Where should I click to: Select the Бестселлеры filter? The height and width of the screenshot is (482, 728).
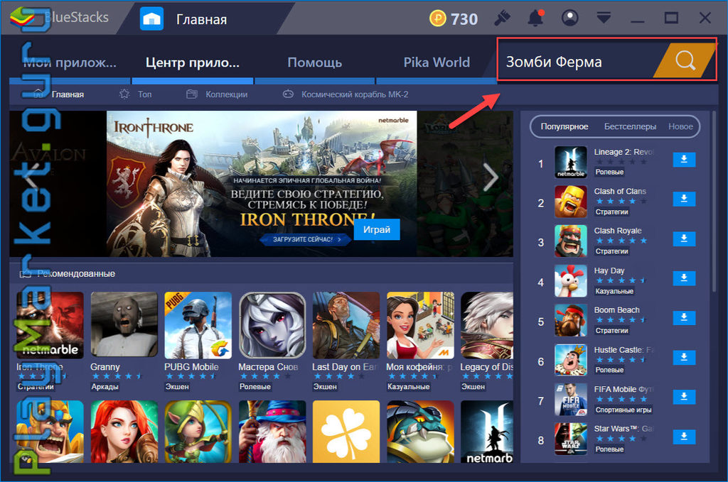tap(630, 126)
